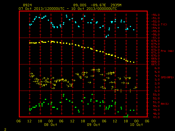Image resolution: width=175 pixels, height=131 pixels.
Task: Click the 89.00S latitude text
Action: click(x=80, y=5)
